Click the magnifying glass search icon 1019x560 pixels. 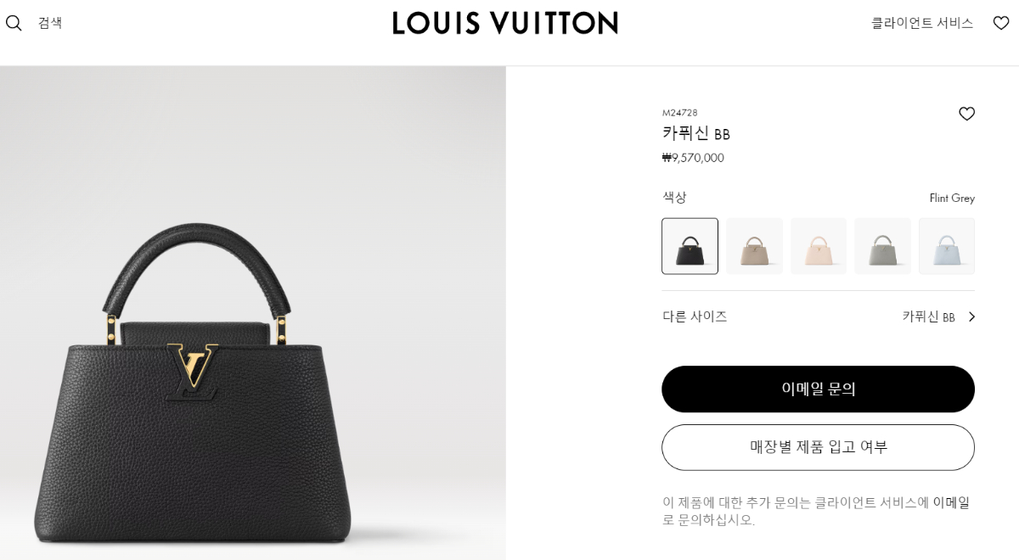click(x=14, y=23)
